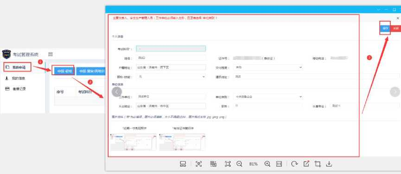Click the X close icon at form top right

coord(398,18)
